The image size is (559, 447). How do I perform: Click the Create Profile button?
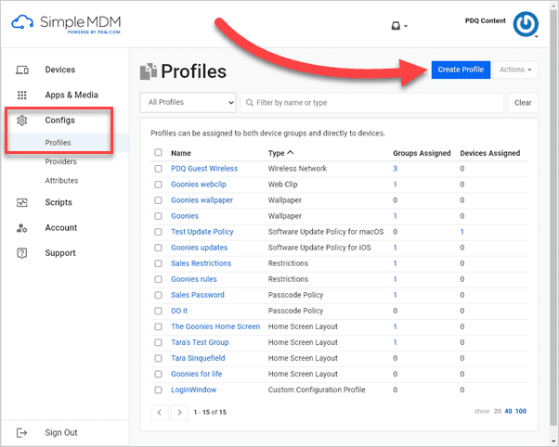pyautogui.click(x=461, y=70)
